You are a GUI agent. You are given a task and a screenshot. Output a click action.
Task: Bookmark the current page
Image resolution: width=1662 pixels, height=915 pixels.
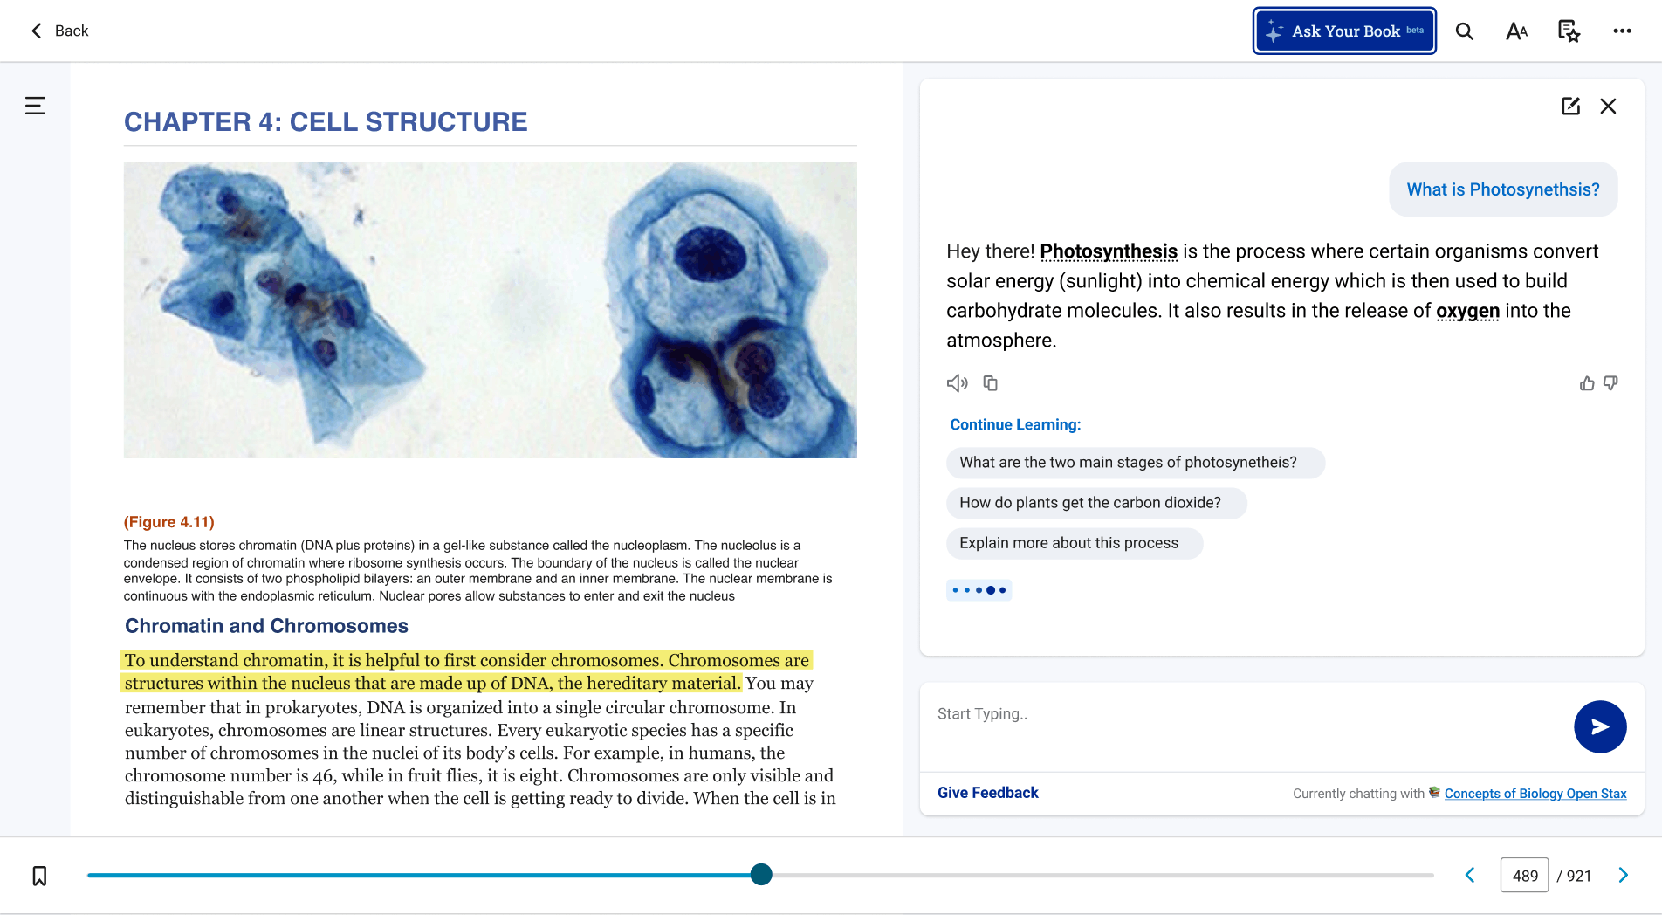(39, 876)
